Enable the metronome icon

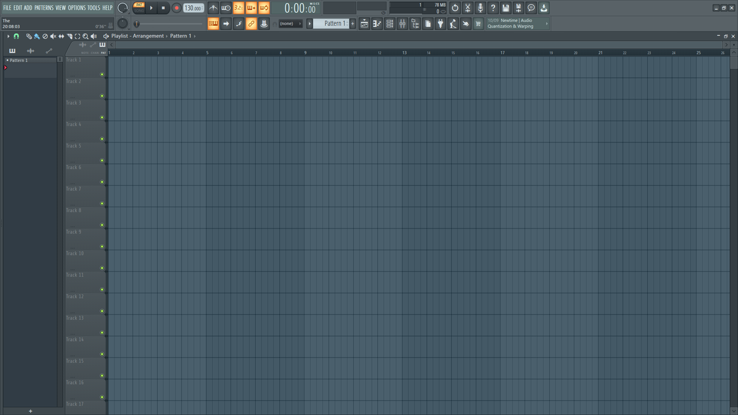click(x=213, y=8)
